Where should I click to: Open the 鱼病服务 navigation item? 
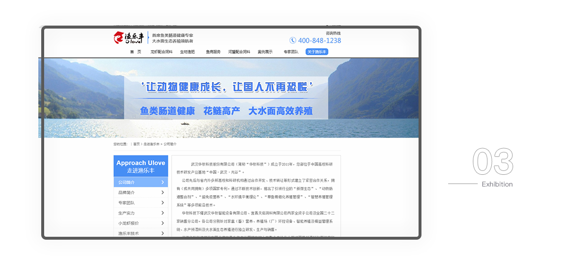coord(213,52)
